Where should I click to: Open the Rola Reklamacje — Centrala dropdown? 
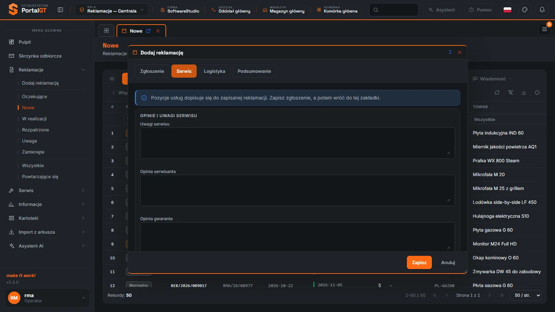112,10
